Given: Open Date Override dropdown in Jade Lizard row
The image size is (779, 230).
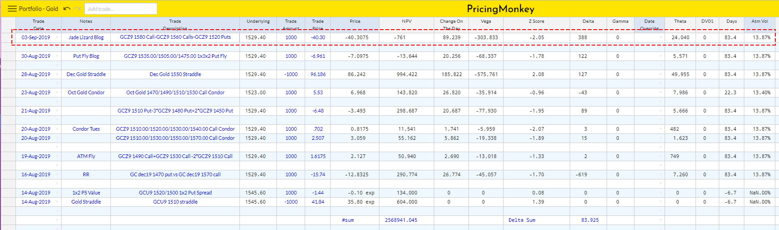Looking at the screenshot, I should (x=660, y=37).
